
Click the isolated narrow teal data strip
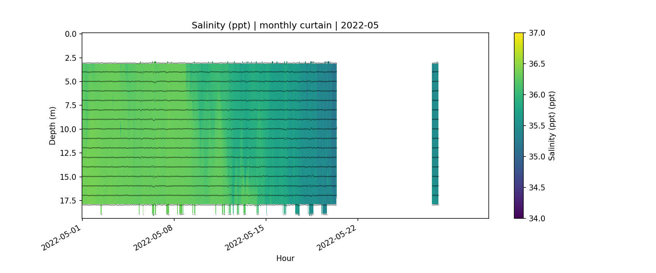tap(435, 134)
